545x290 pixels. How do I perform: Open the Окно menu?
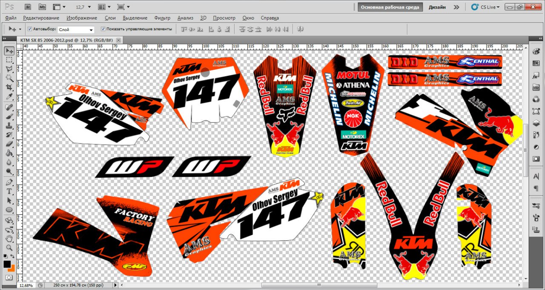[248, 18]
